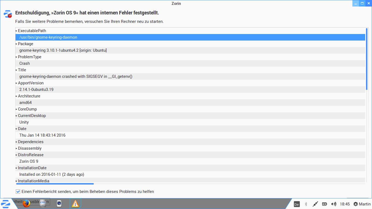Open the De keyboard layout indicator
This screenshot has height=209, width=372.
297,204
